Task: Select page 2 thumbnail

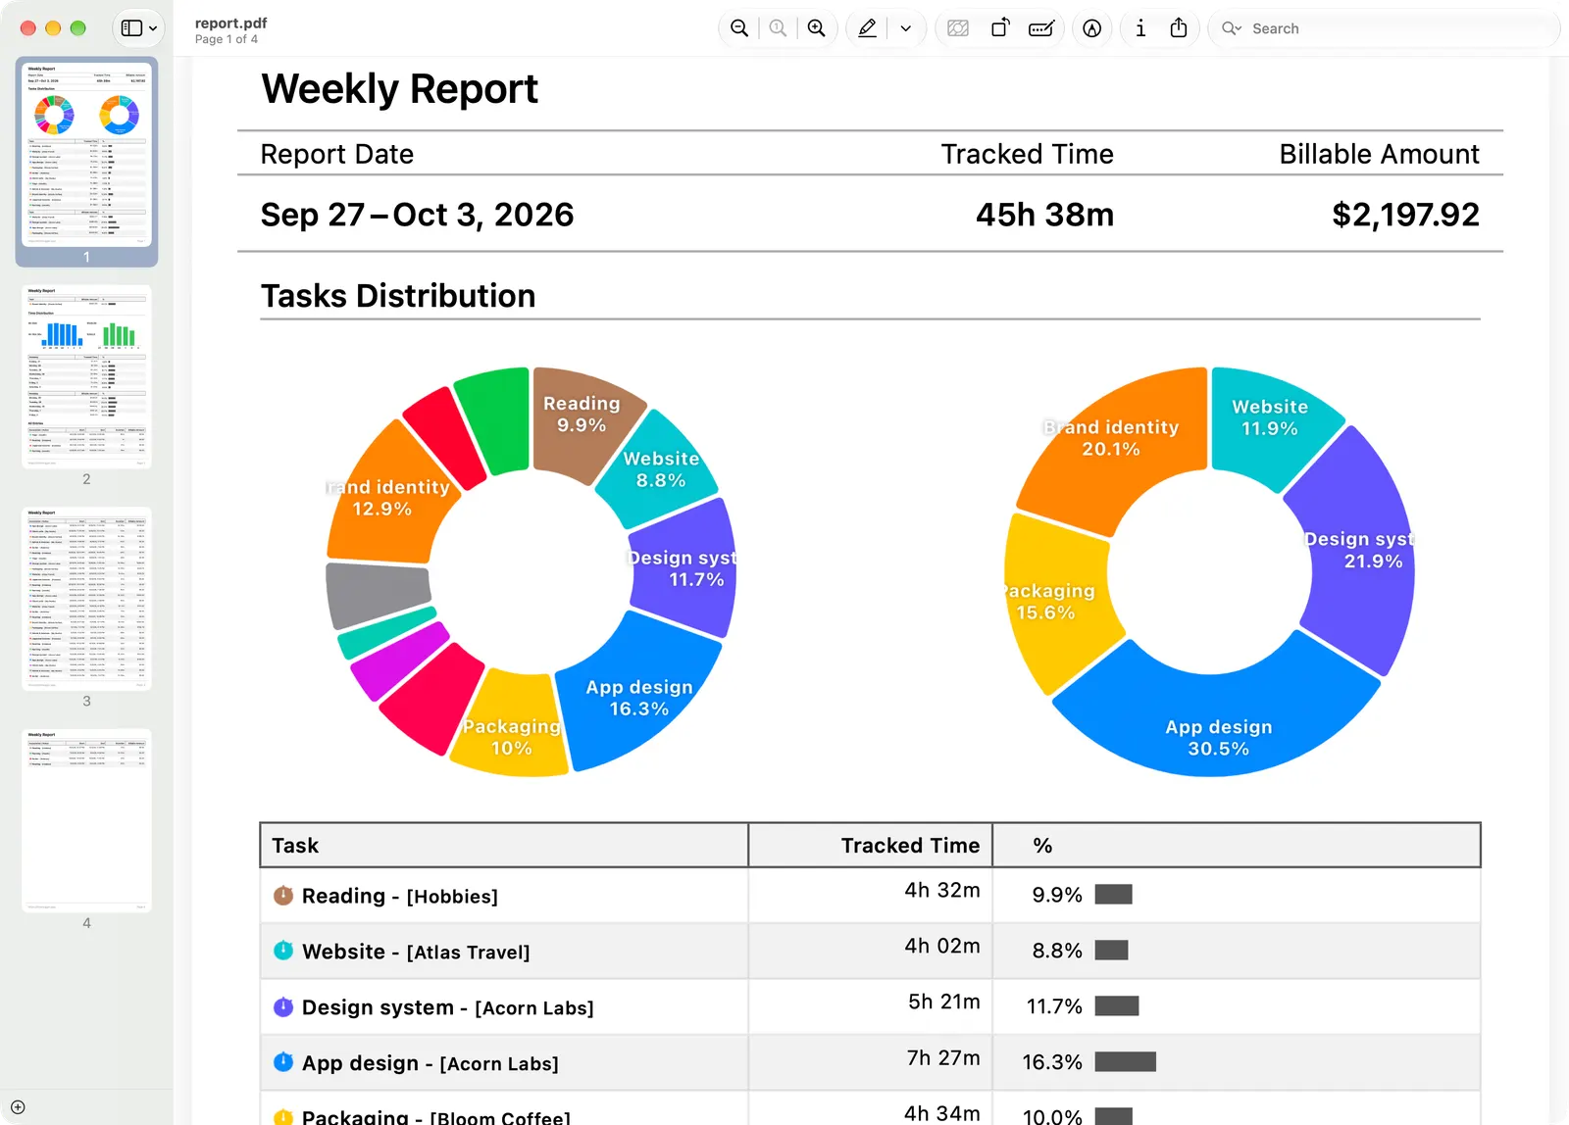Action: coord(86,377)
